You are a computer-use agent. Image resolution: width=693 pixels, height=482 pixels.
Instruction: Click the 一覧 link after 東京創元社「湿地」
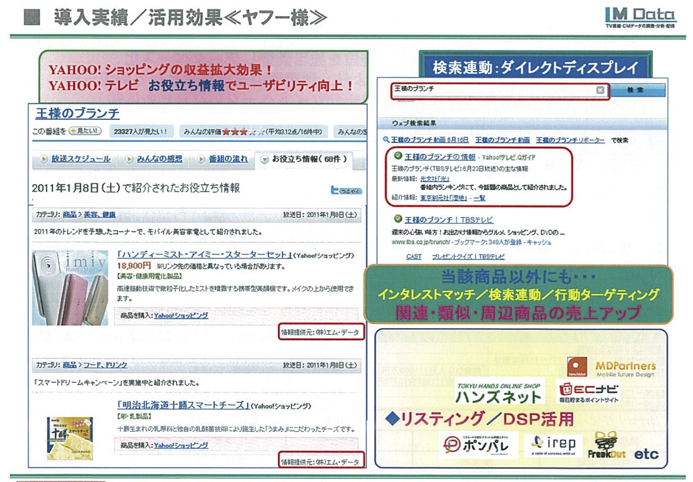[x=479, y=198]
